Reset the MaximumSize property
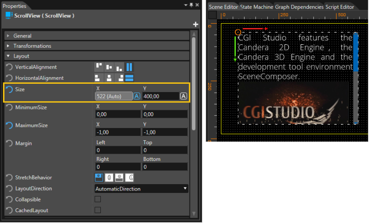 (x=9, y=125)
